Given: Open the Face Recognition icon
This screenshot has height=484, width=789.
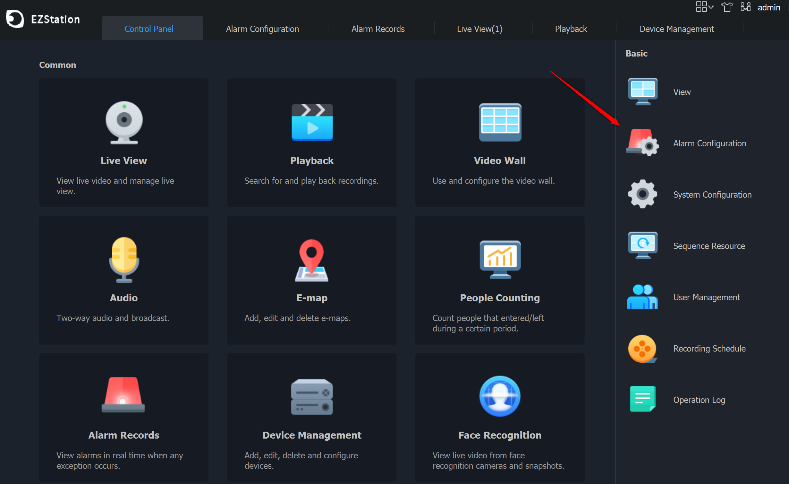Looking at the screenshot, I should [500, 396].
